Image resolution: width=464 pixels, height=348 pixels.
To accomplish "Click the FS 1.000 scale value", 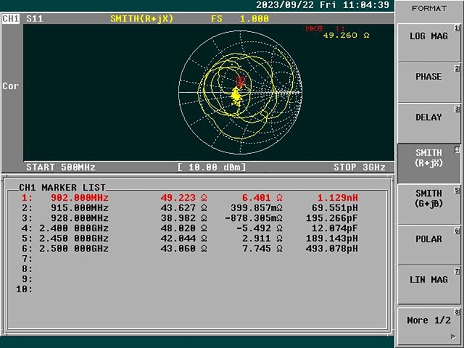I will tap(240, 19).
